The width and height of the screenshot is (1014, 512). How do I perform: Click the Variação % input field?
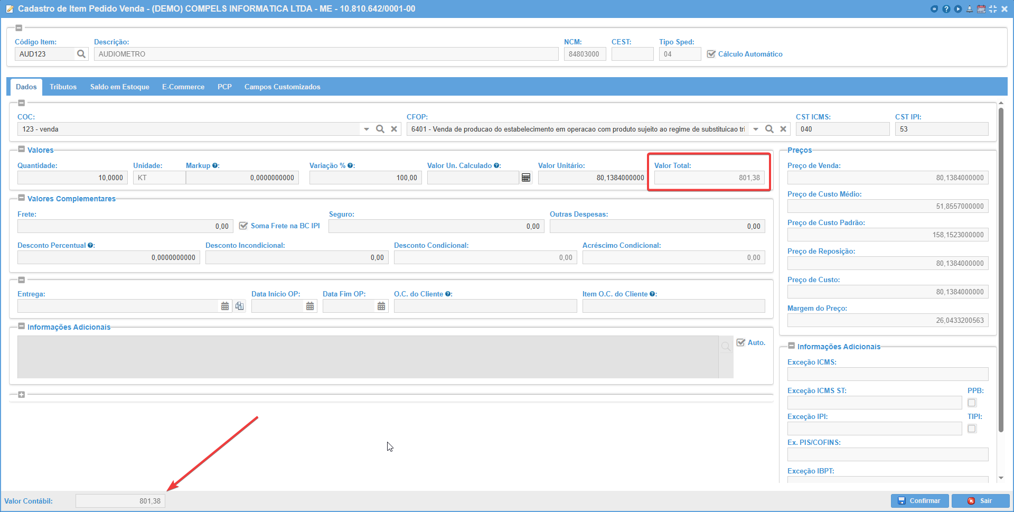[365, 178]
